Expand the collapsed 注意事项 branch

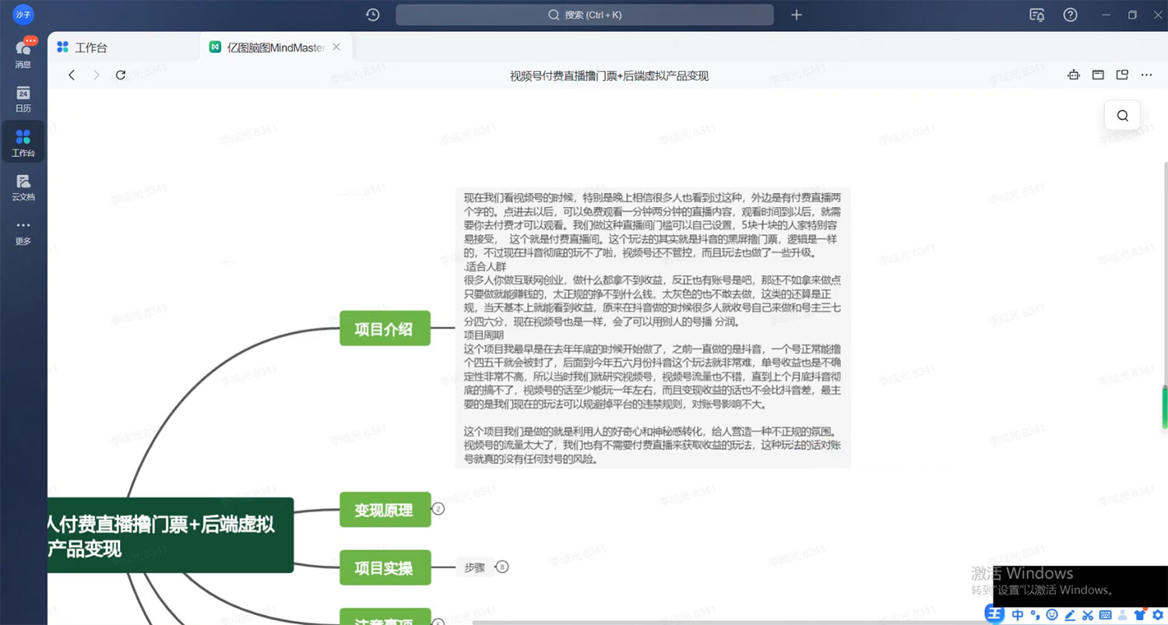(x=438, y=621)
